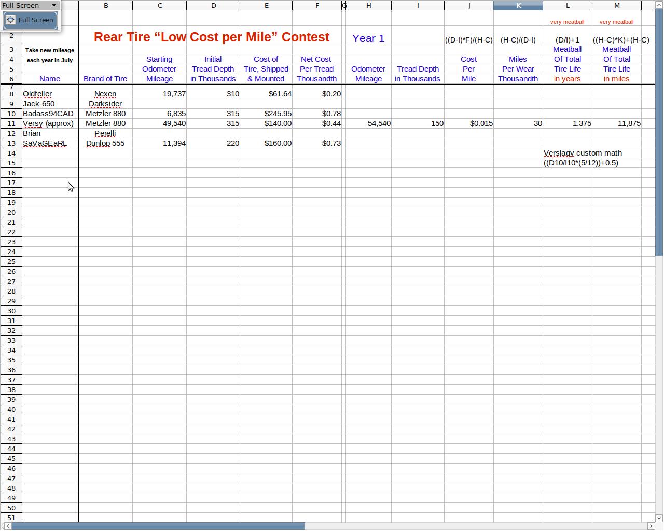664x531 pixels.
Task: Select the Oldfeller name cell
Action: pos(50,94)
